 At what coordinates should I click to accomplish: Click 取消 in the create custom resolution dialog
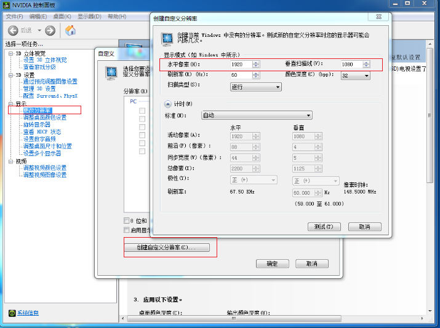pyautogui.click(x=365, y=227)
